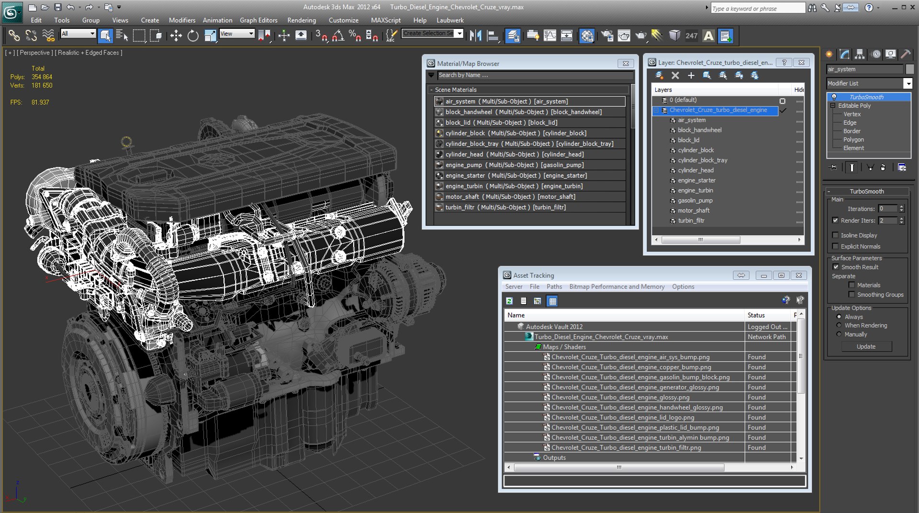Choose the Select and Scale tool
Screen dimensions: 919x513
coord(210,35)
